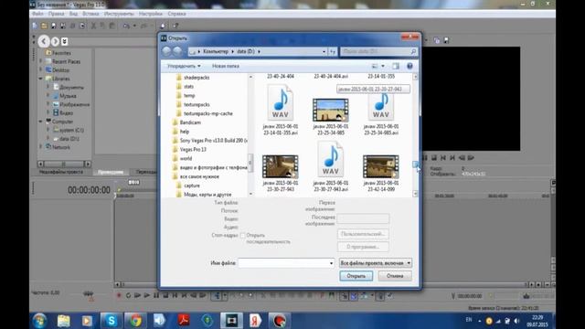Click the Stop button on transport bar

point(165,295)
